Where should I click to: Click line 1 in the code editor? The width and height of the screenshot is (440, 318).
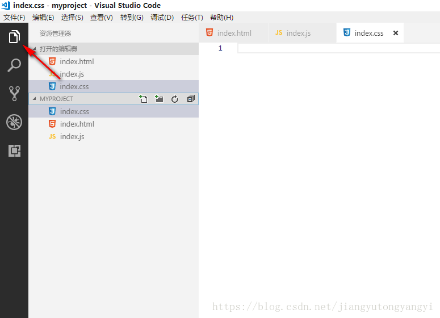339,48
